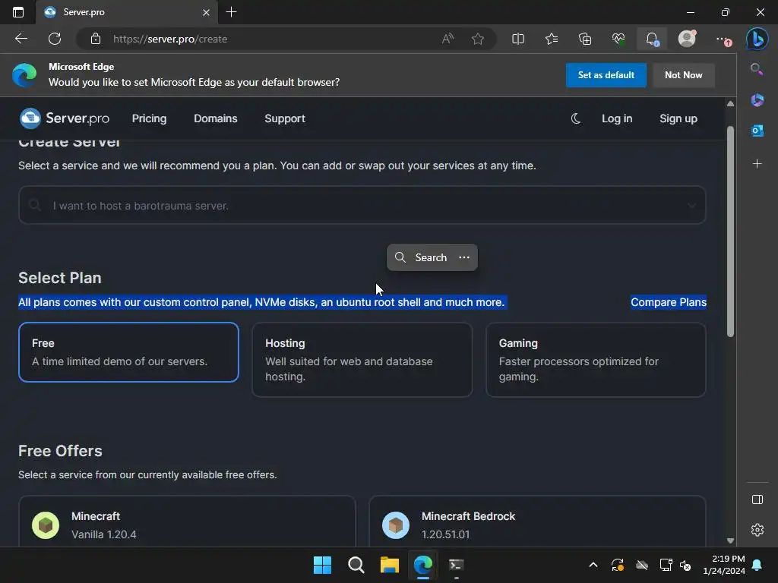Screen dimensions: 778x583
Task: Open sidebar settings gear
Action: coord(757,530)
